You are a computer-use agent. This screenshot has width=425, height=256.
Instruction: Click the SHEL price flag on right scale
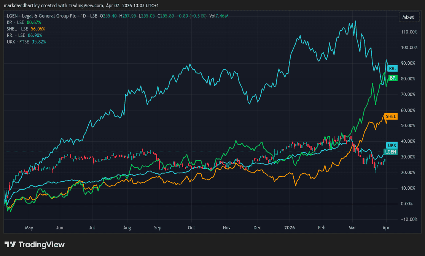(x=391, y=117)
